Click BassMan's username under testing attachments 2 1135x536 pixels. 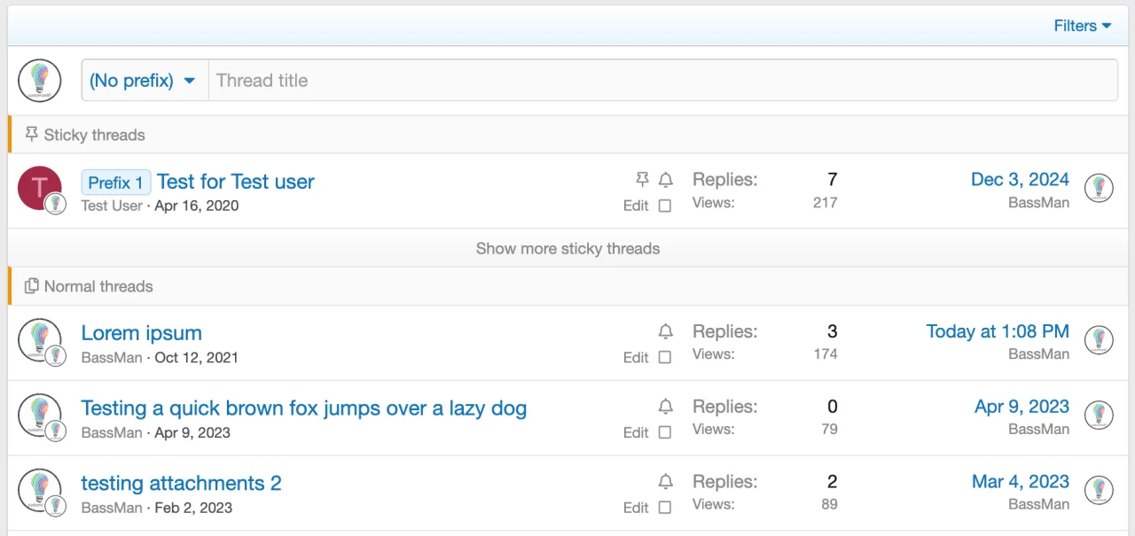pyautogui.click(x=111, y=508)
